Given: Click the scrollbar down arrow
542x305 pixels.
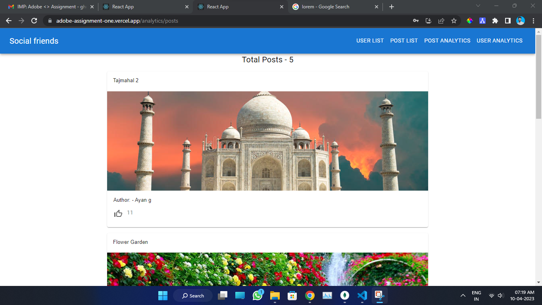Looking at the screenshot, I should (538, 282).
